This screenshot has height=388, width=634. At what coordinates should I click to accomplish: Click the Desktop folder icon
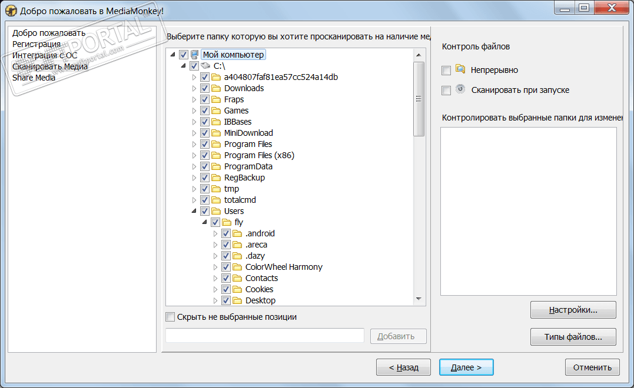point(237,300)
